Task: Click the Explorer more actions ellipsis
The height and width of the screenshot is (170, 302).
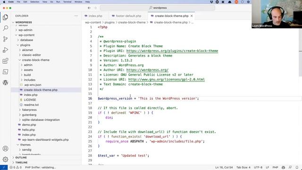Action: pos(76,16)
